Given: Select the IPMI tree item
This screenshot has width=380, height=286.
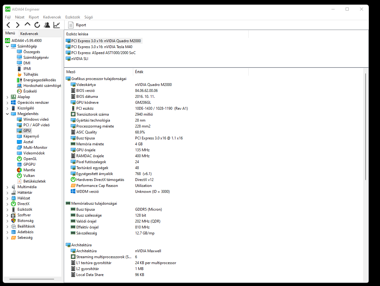Looking at the screenshot, I should 24,69.
